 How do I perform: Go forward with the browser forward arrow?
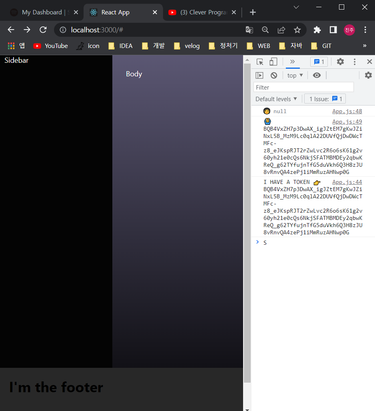[27, 30]
